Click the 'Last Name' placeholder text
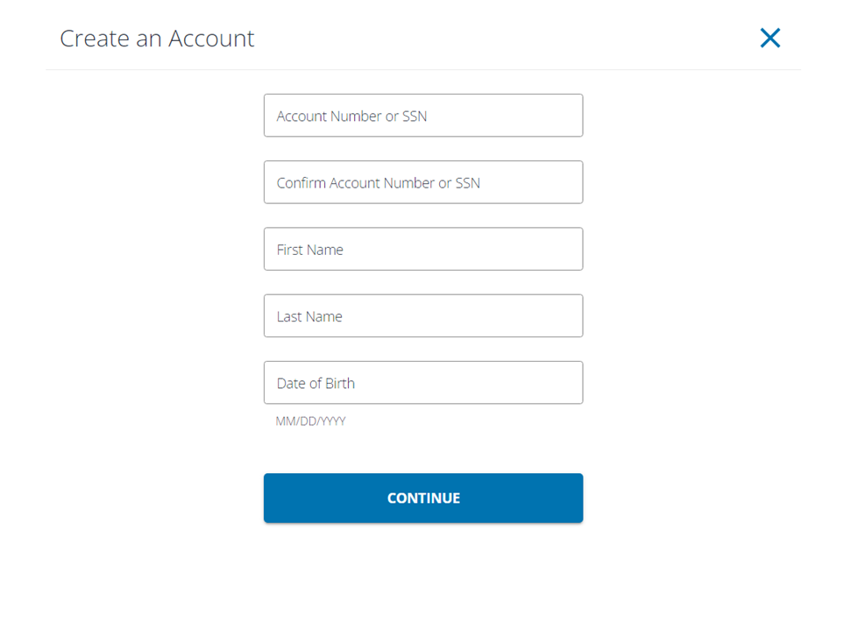This screenshot has width=858, height=622. 309,317
